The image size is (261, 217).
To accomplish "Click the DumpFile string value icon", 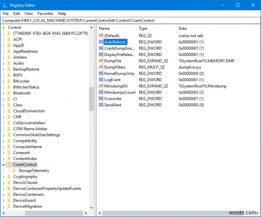I will coord(101,61).
